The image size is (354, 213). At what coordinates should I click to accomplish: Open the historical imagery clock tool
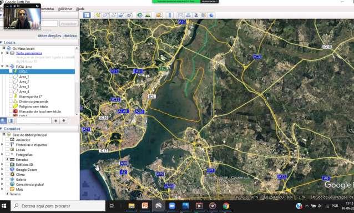140,15
